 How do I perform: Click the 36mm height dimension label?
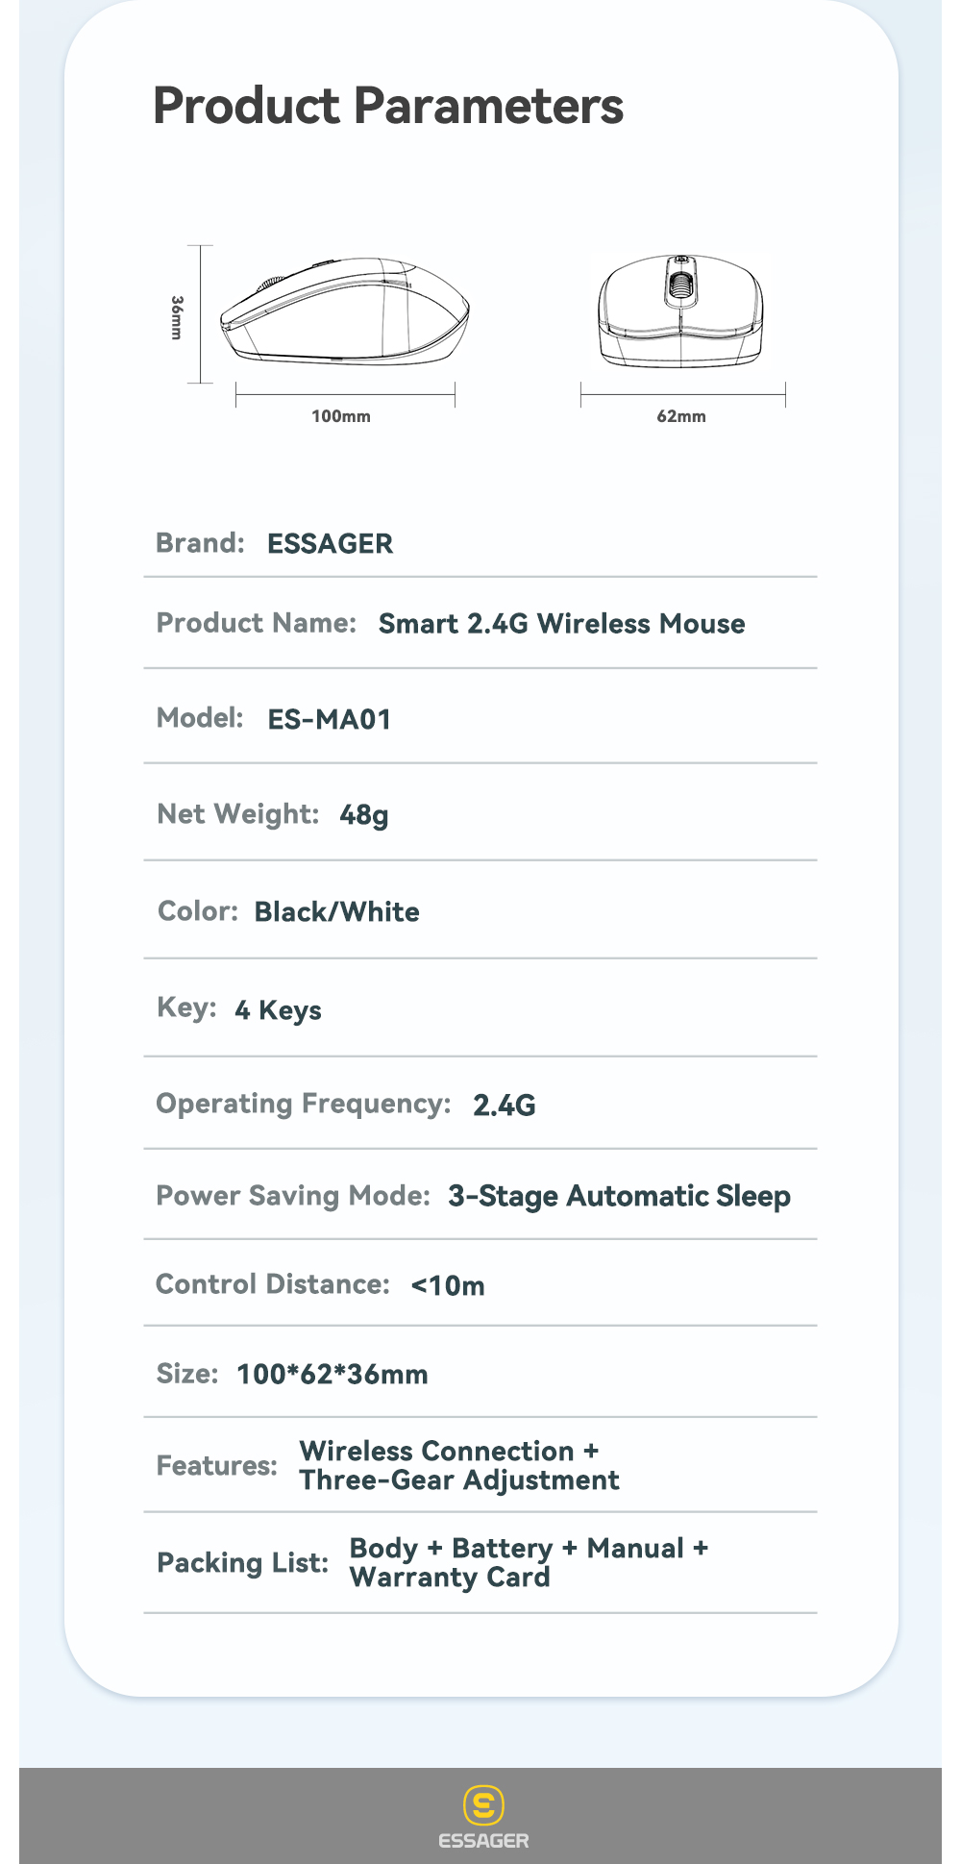176,316
